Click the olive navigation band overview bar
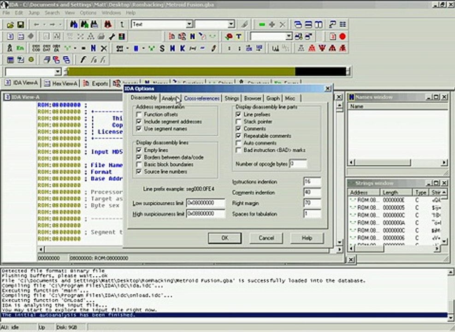This screenshot has height=332, width=455. (x=181, y=71)
